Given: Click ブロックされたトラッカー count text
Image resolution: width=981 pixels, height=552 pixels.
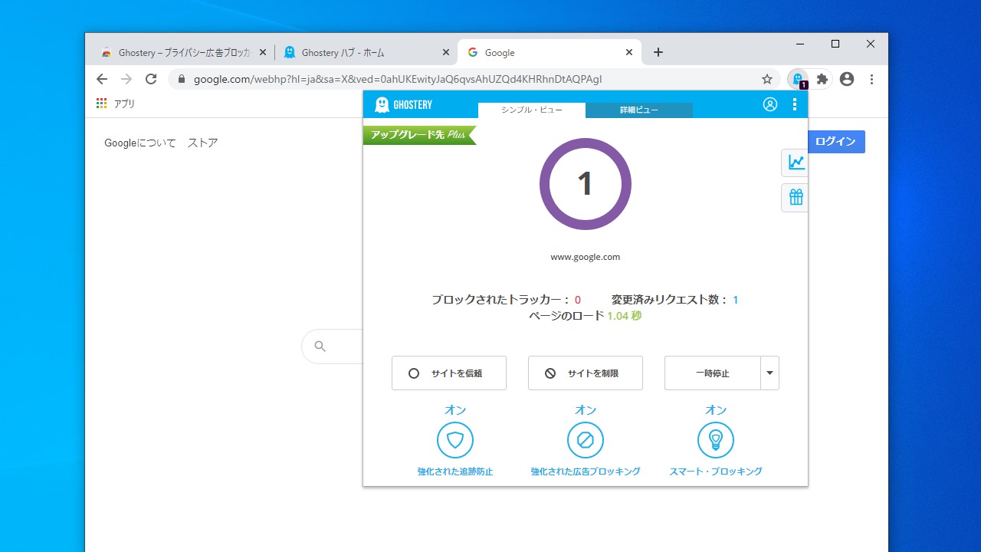Looking at the screenshot, I should [x=506, y=300].
